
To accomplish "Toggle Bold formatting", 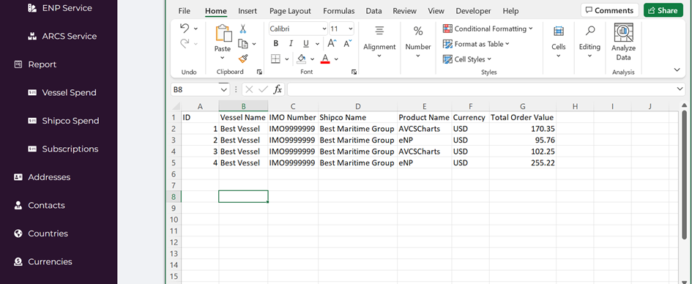I will click(276, 44).
